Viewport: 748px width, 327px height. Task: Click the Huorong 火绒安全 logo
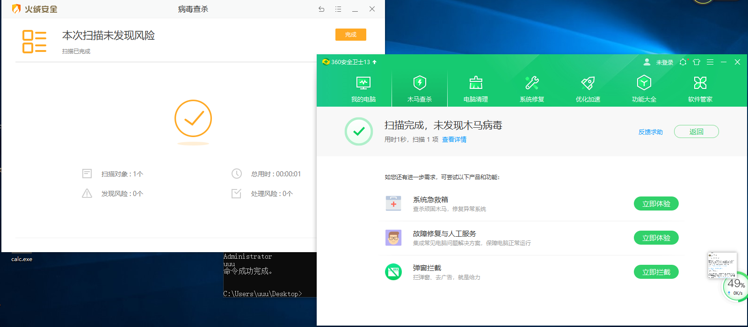[35, 9]
